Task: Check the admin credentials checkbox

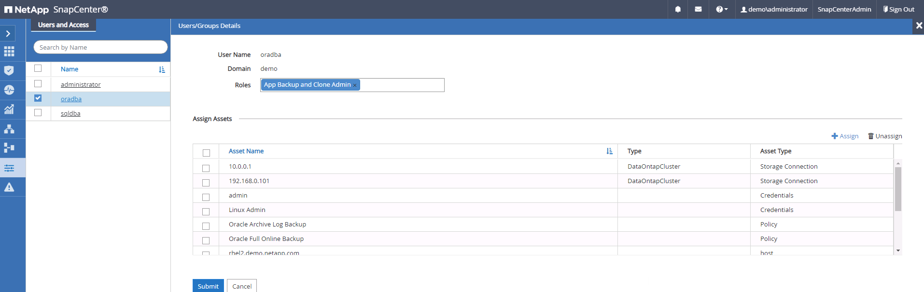Action: tap(206, 198)
